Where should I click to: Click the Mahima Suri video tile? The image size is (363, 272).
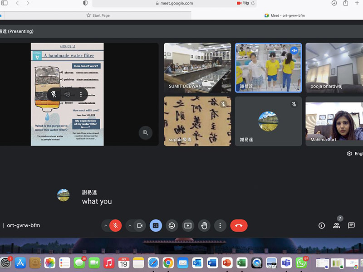click(x=334, y=121)
